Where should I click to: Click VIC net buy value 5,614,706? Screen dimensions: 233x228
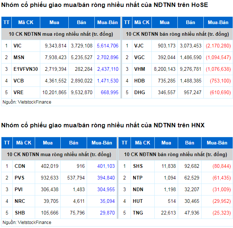(x=108, y=46)
